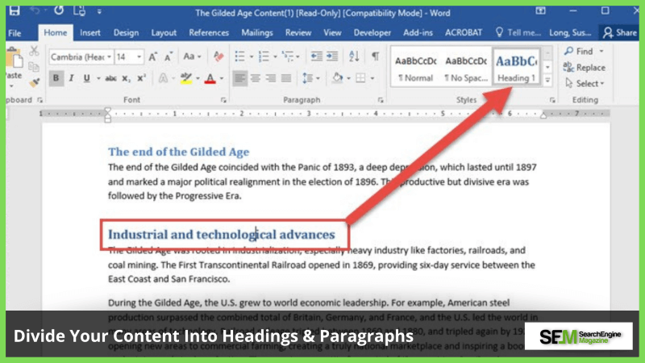Switch to the References tab
The image size is (645, 363).
209,32
